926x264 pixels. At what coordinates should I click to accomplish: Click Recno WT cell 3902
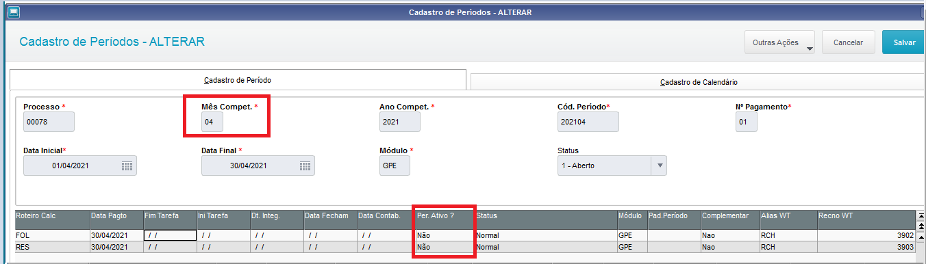coord(866,235)
